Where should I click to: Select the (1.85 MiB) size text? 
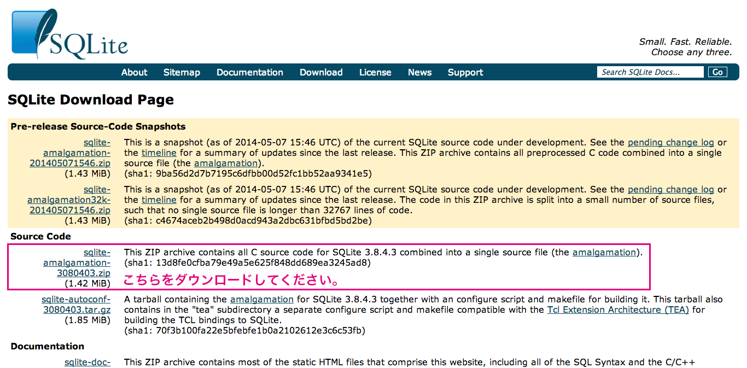pos(87,320)
